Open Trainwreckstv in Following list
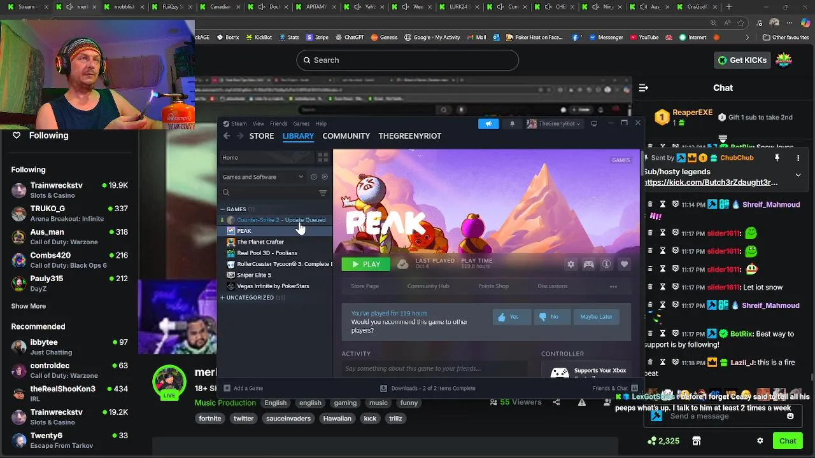This screenshot has height=458, width=815. click(x=69, y=190)
